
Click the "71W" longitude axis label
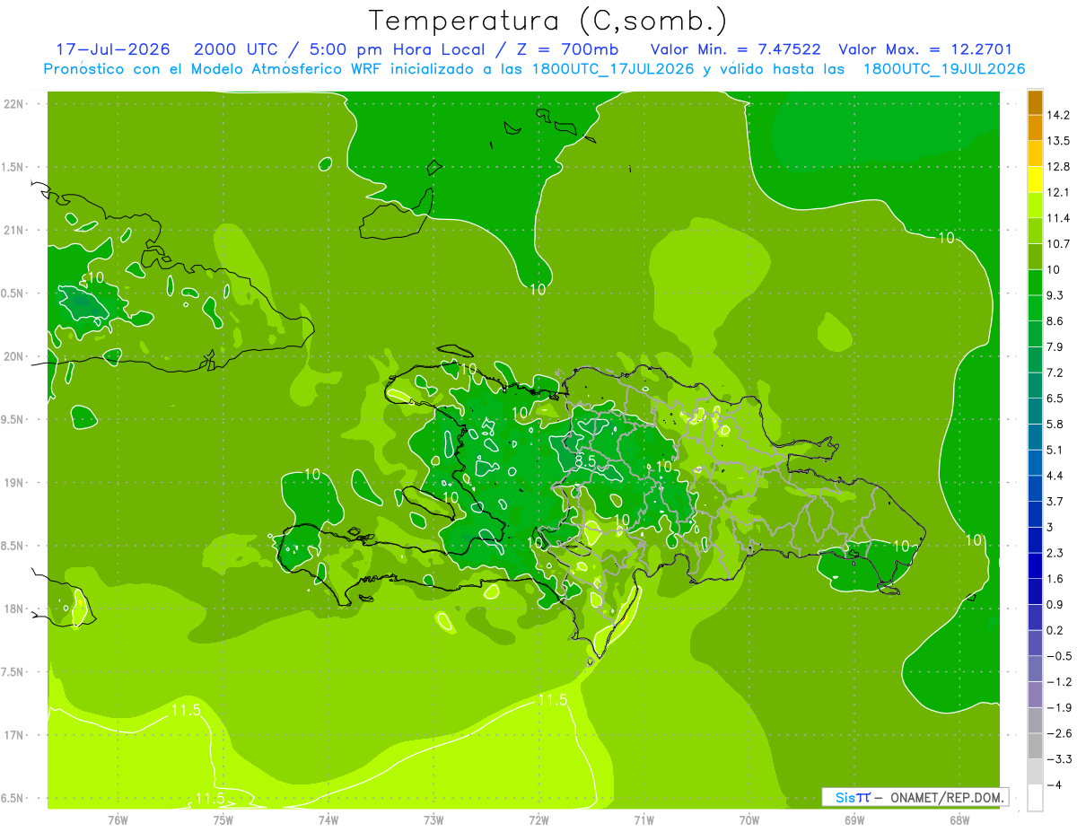tap(644, 819)
